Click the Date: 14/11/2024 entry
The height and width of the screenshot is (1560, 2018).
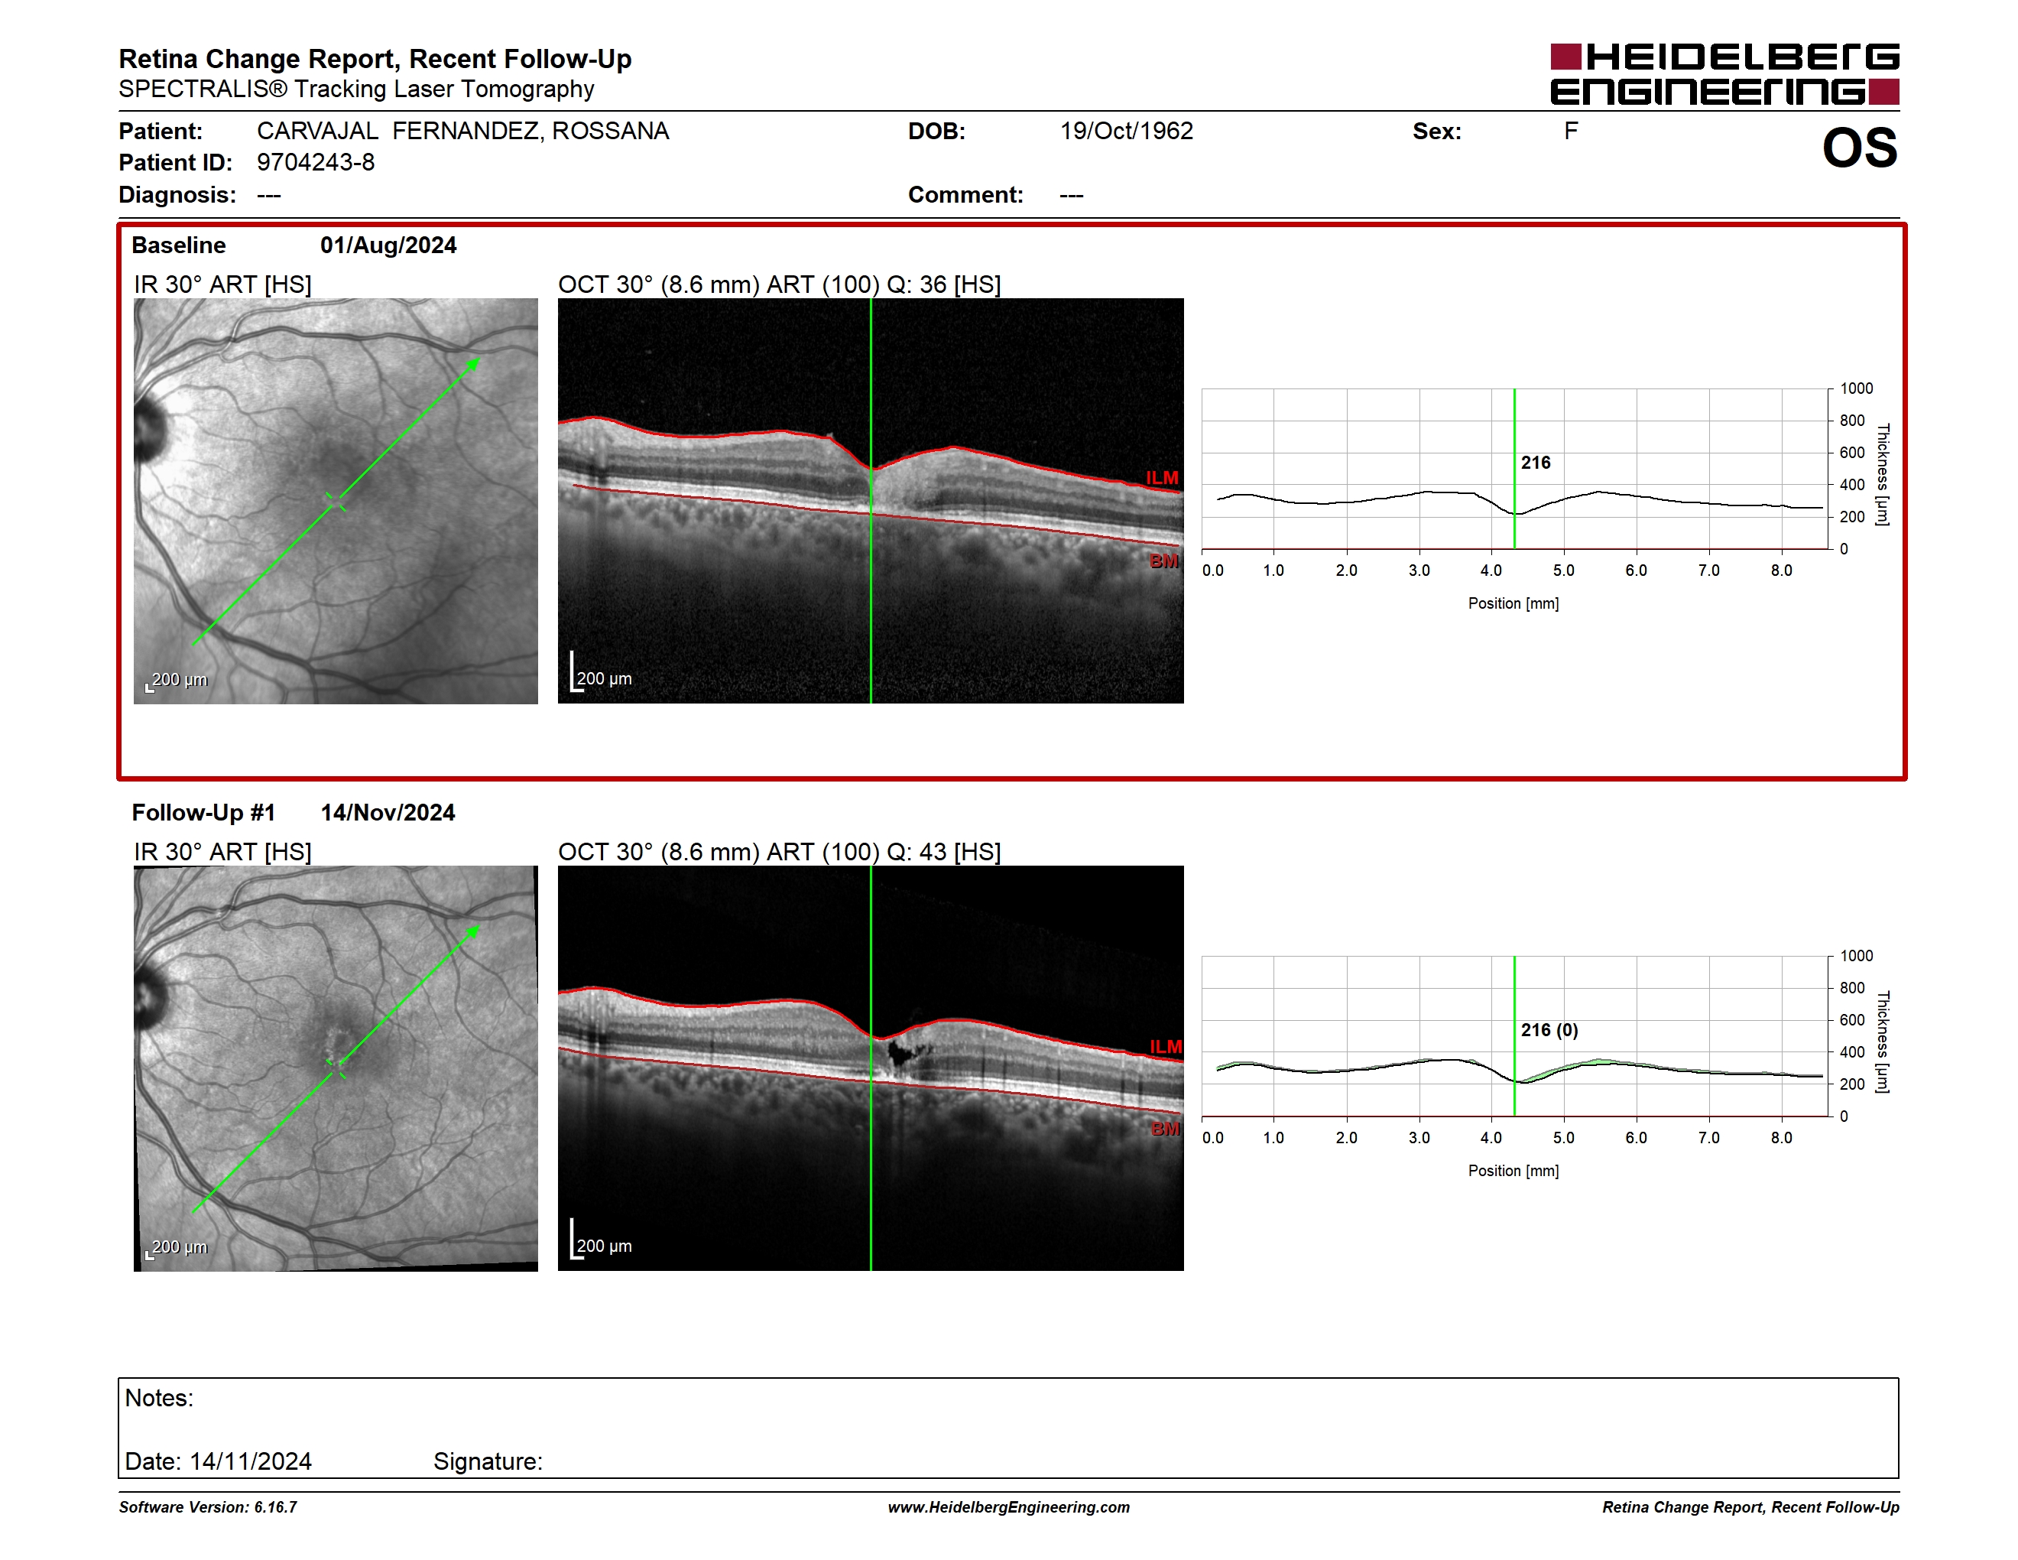pyautogui.click(x=218, y=1461)
